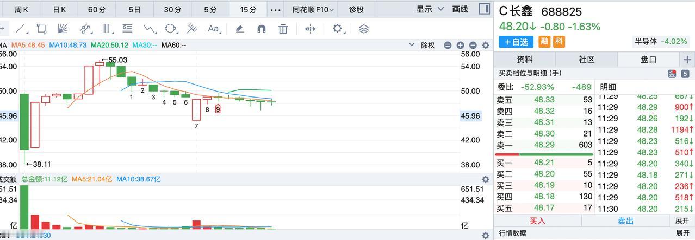The width and height of the screenshot is (695, 240).
Task: Click the plus zoom-in circle icon
Action: [x=460, y=46]
